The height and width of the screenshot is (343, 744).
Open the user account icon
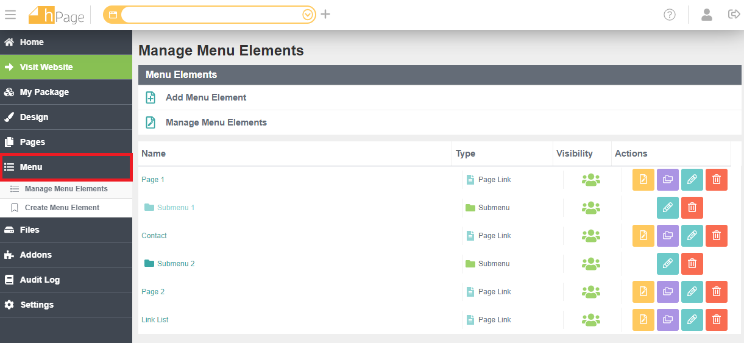[x=707, y=15]
